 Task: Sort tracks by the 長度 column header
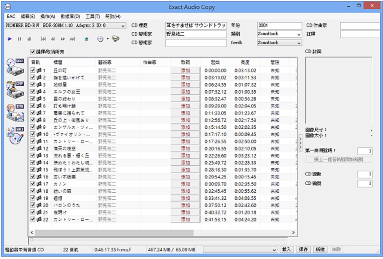245,62
